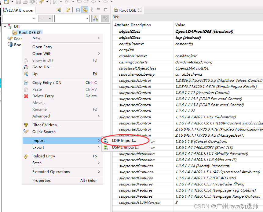Collapse the DIT tree node
The height and width of the screenshot is (212, 263).
point(4,27)
